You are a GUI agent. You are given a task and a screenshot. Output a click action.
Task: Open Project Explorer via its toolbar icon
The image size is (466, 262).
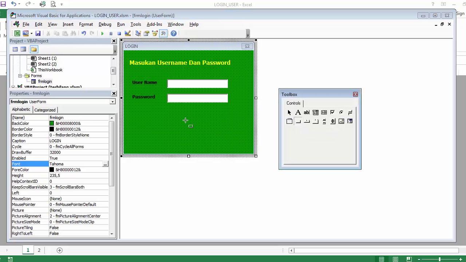click(138, 33)
